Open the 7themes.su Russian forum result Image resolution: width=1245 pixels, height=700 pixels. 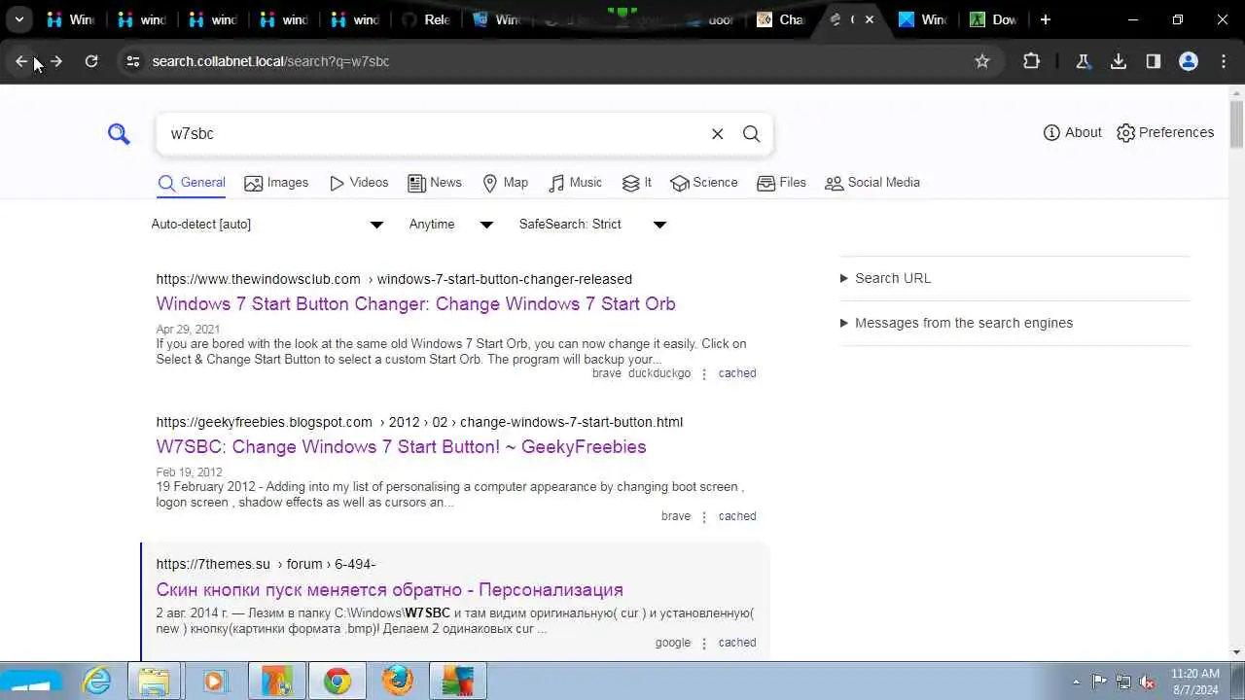tap(389, 590)
